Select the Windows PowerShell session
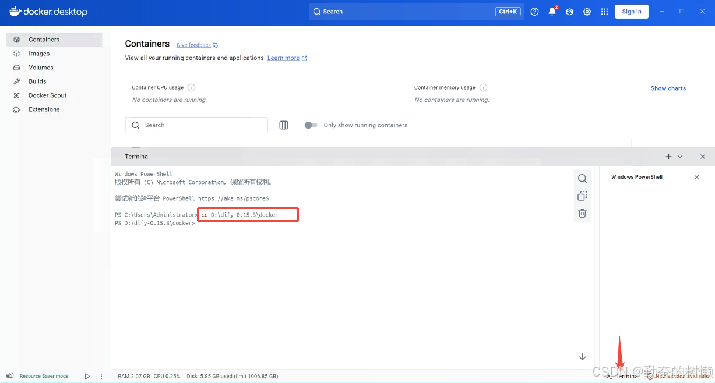This screenshot has height=383, width=715. tap(637, 177)
